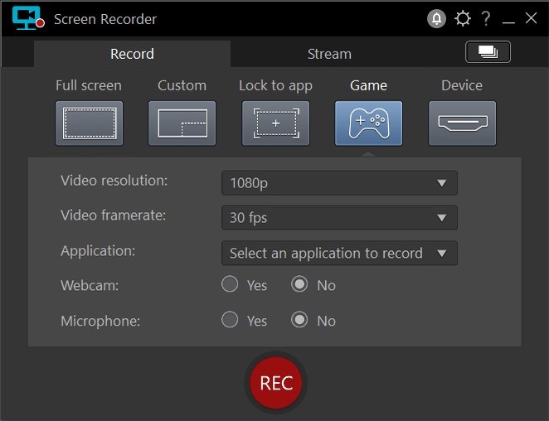Select the Full screen capture mode icon

pos(90,123)
